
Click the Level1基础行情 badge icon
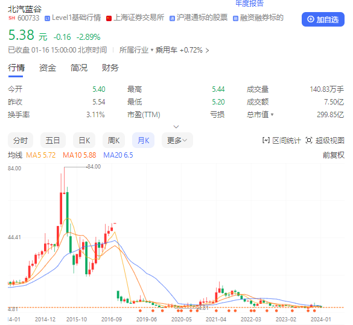pos(47,19)
